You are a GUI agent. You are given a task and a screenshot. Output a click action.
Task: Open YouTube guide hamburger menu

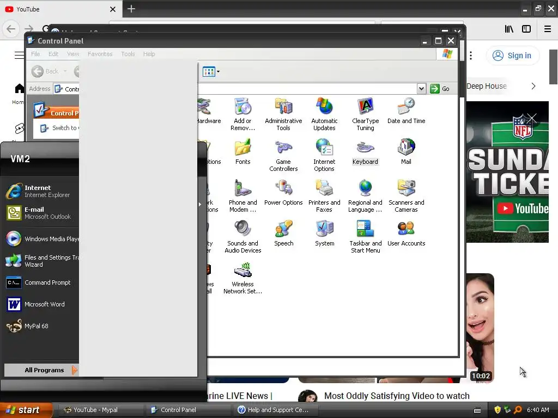(x=19, y=55)
